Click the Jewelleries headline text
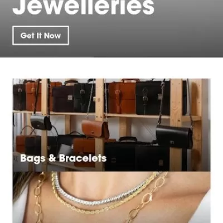223x223 pixels. pyautogui.click(x=83, y=7)
